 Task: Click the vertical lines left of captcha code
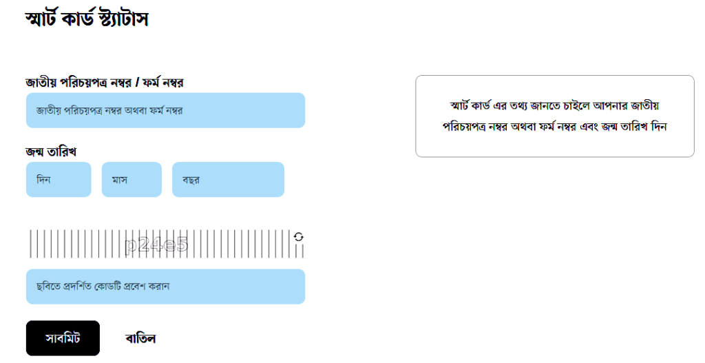[76, 244]
